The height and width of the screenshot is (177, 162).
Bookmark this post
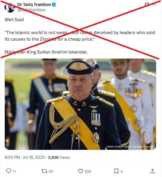pyautogui.click(x=116, y=171)
